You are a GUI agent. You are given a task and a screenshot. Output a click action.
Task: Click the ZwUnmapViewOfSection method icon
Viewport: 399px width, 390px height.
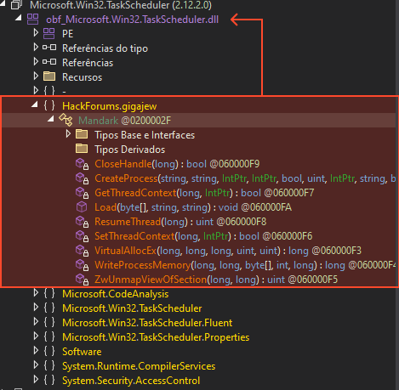[83, 280]
